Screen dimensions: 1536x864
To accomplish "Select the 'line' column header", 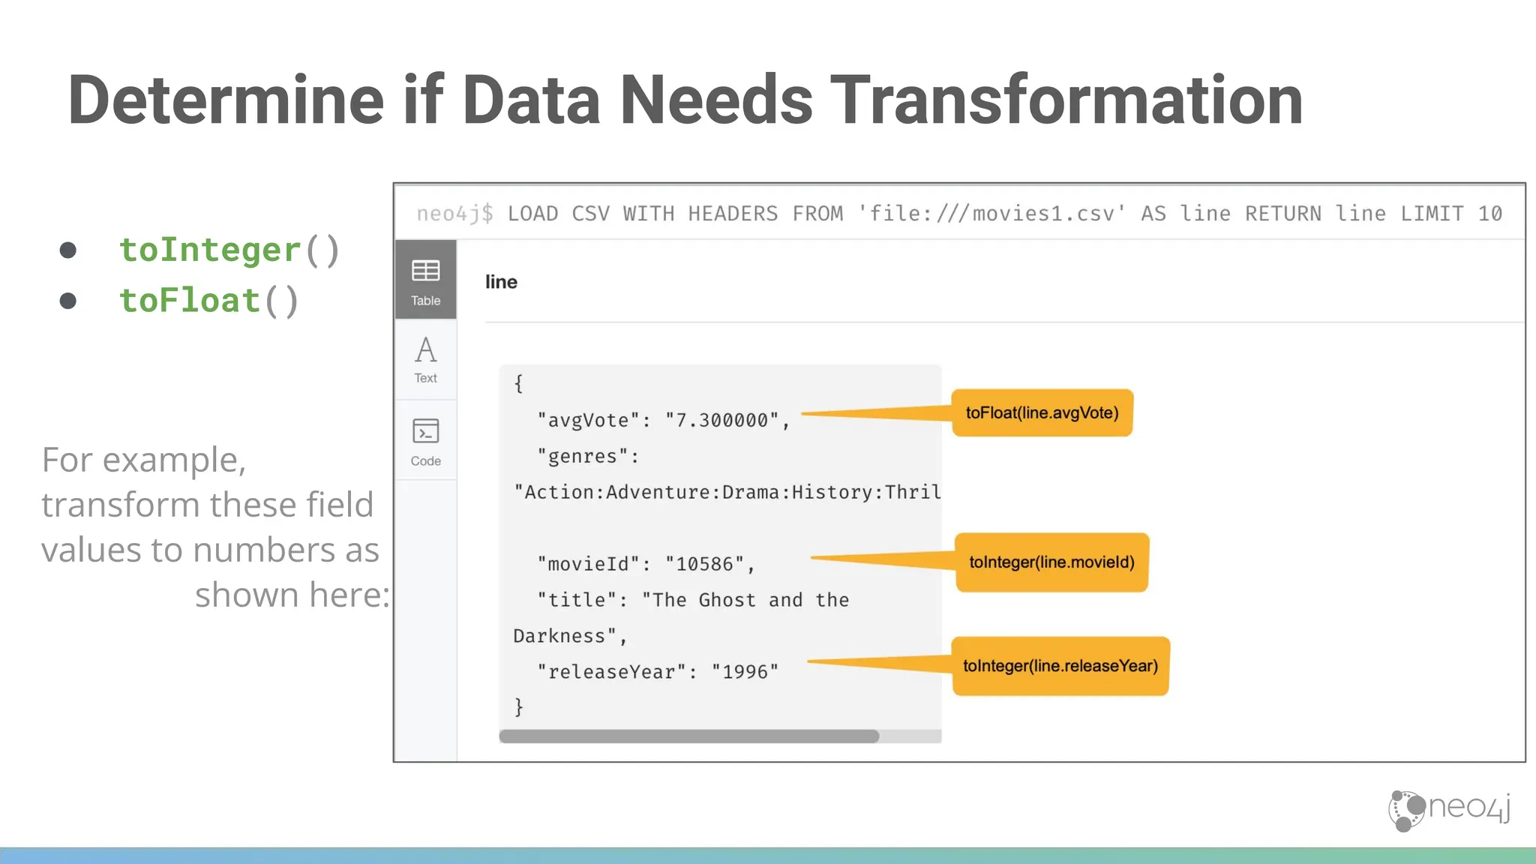I will click(x=501, y=282).
